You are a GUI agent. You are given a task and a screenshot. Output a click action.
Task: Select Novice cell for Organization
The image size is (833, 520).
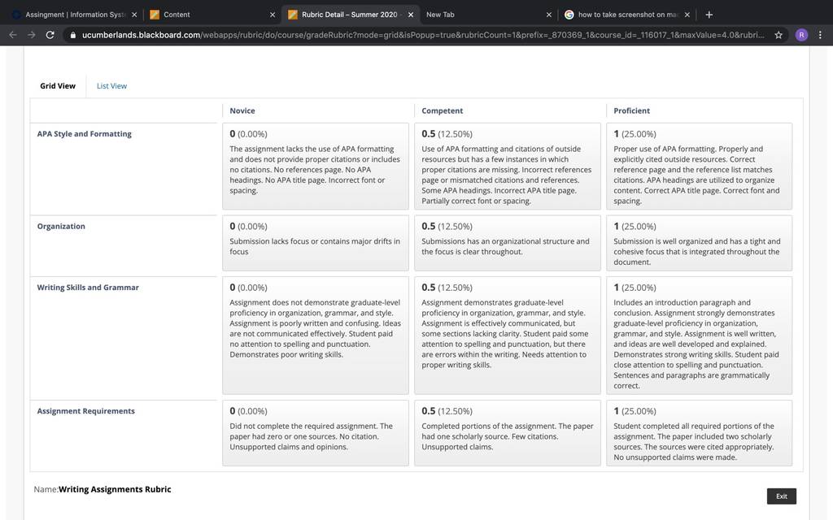pos(316,243)
